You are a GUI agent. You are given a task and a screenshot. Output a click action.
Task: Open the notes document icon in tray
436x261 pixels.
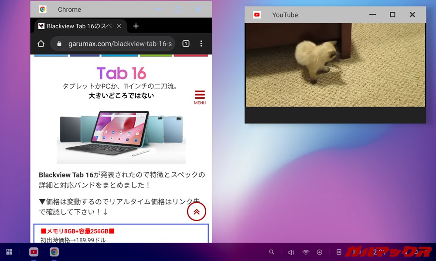339,252
